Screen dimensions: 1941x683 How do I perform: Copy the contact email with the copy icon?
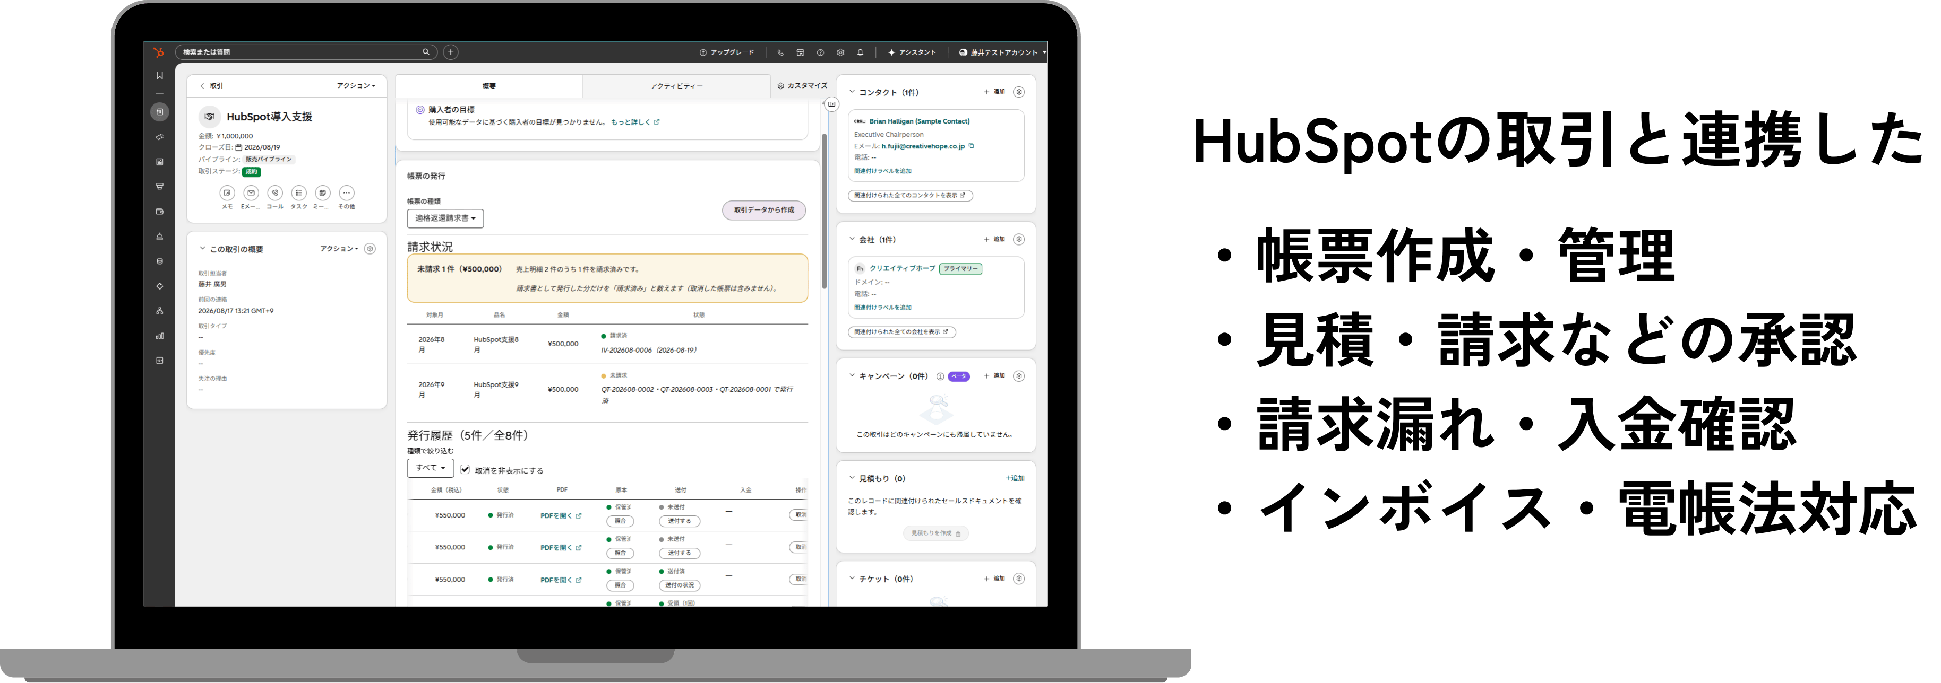tap(971, 146)
